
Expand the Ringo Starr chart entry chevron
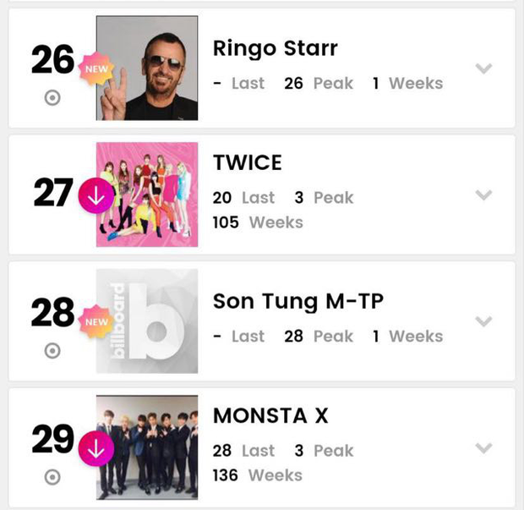pos(483,69)
